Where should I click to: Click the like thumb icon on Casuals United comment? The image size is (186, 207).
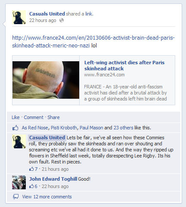point(31,169)
